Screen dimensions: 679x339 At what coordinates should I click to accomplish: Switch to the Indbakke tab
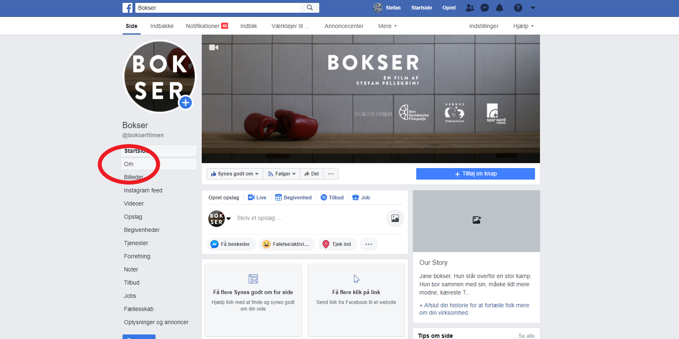[162, 26]
